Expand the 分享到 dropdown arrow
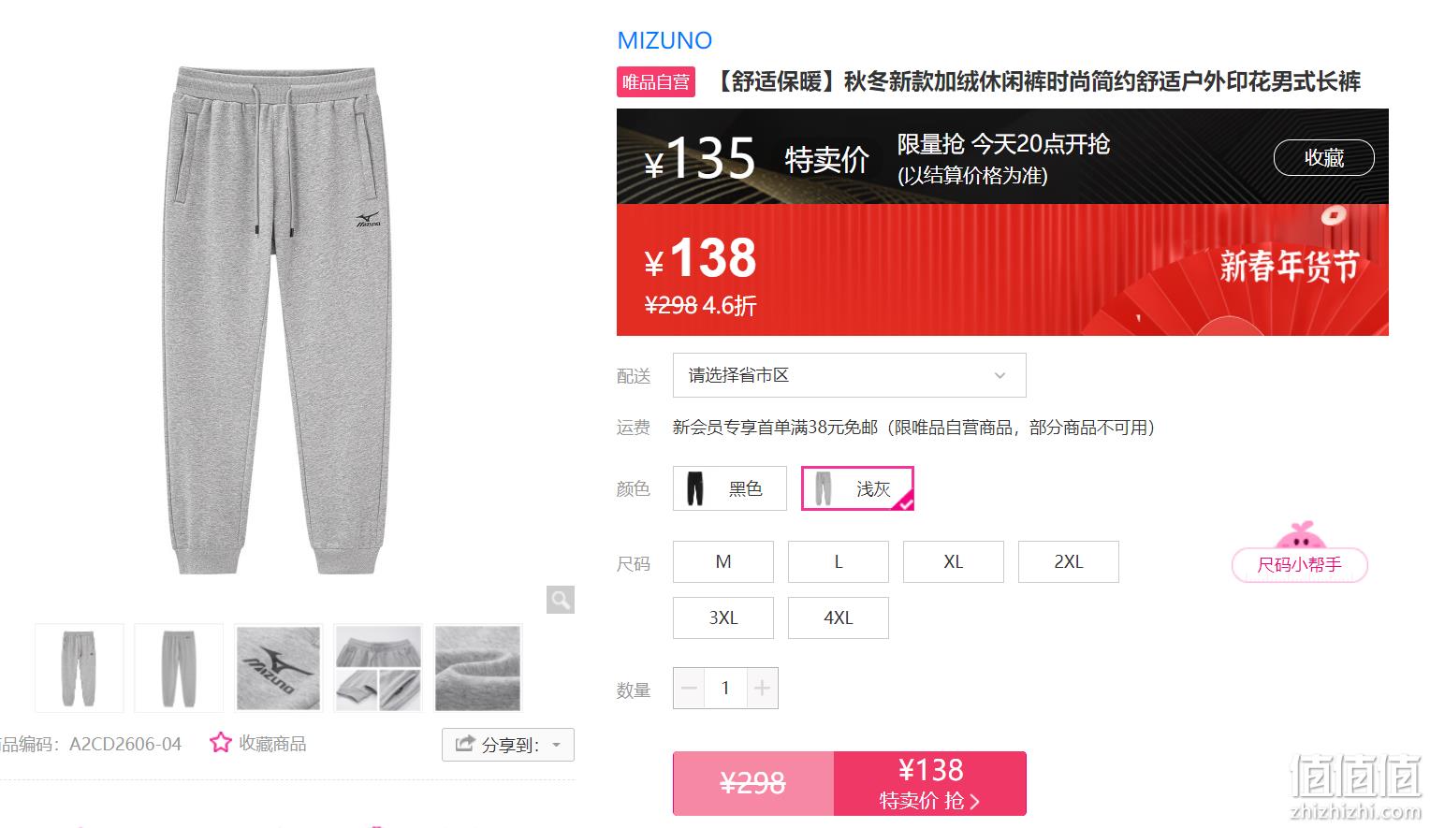The width and height of the screenshot is (1430, 828). click(x=556, y=745)
